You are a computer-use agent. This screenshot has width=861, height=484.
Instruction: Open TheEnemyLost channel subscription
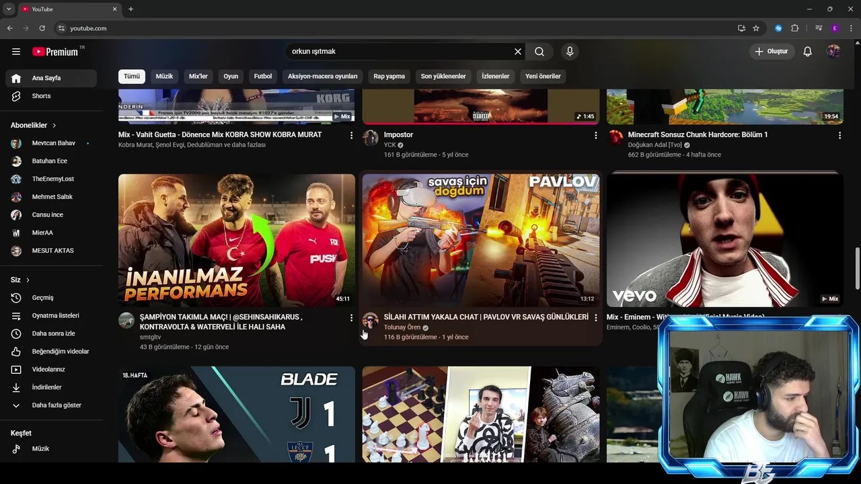tap(51, 179)
